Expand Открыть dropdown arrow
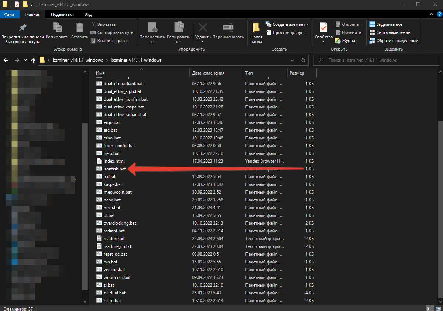The width and height of the screenshot is (443, 311). 361,24
